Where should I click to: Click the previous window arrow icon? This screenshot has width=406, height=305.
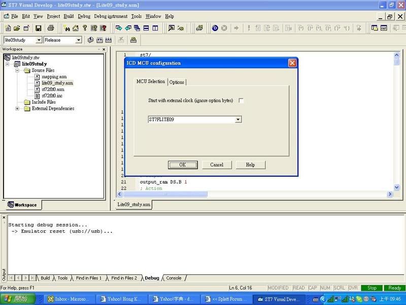[x=128, y=28]
